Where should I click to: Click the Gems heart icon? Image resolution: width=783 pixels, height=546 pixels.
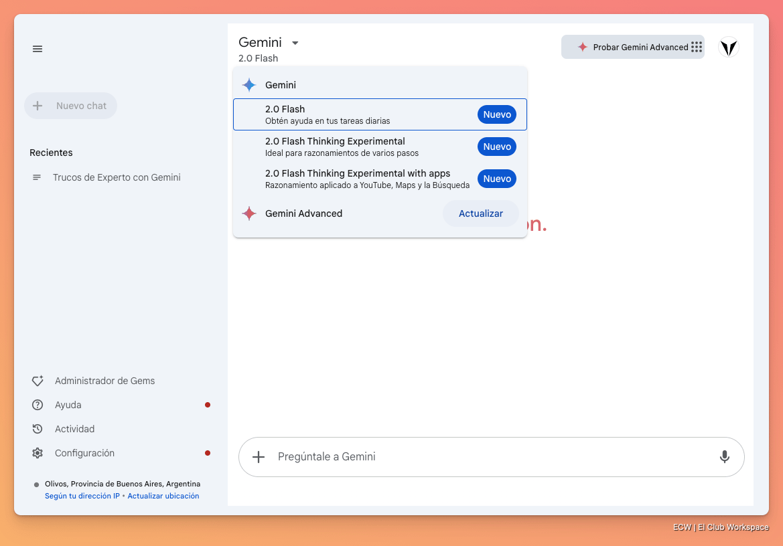[38, 381]
